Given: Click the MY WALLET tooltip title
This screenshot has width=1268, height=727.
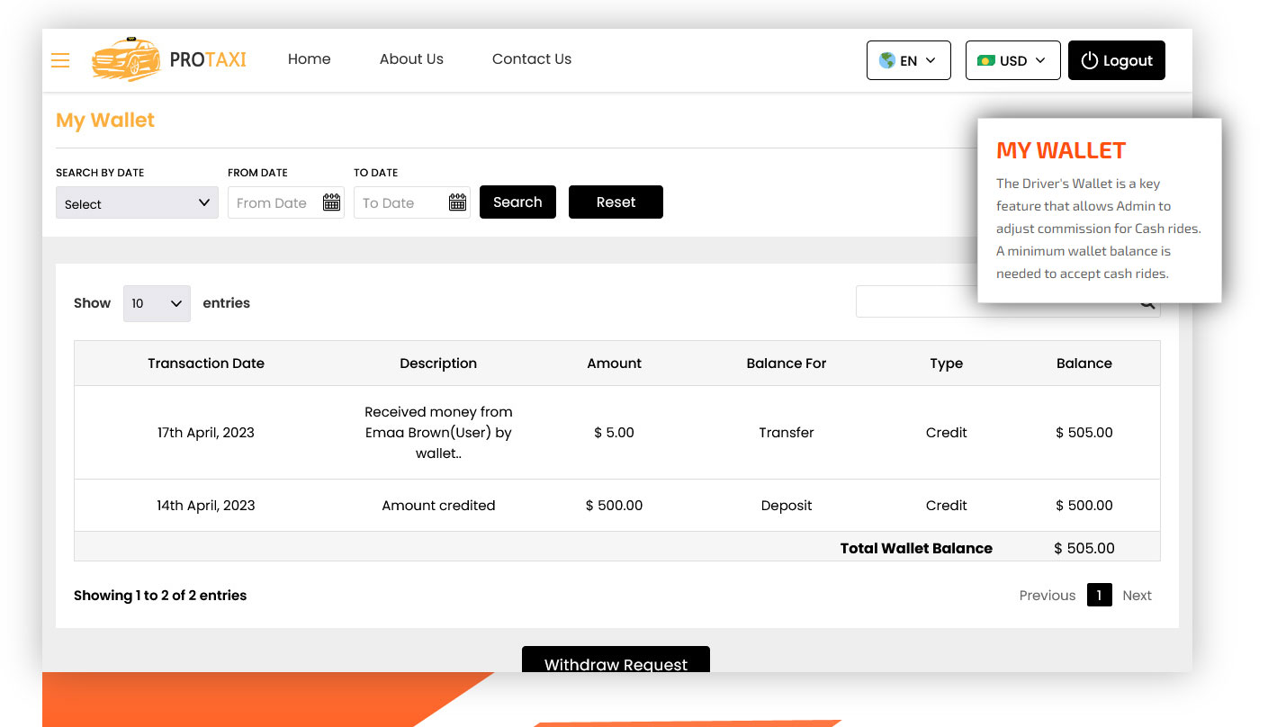Looking at the screenshot, I should point(1061,150).
